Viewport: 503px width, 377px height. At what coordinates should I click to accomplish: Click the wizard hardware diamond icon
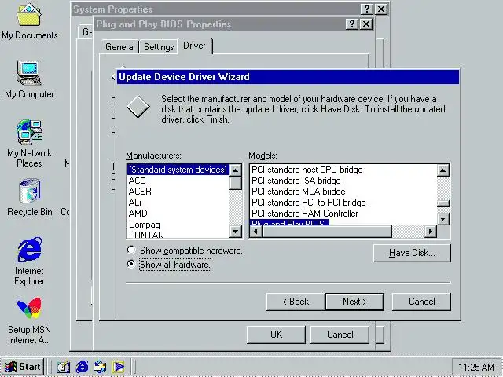138,107
